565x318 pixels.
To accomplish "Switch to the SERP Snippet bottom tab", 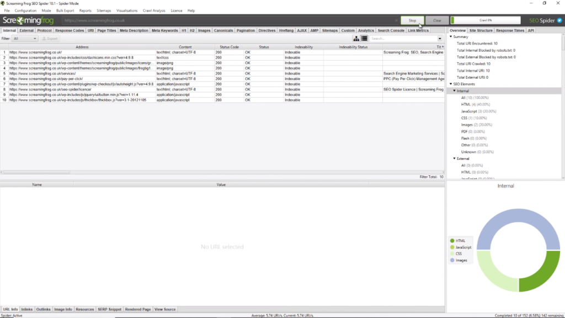I will point(110,309).
